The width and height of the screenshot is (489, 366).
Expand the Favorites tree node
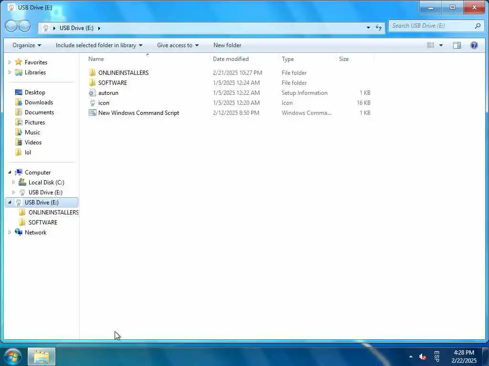pyautogui.click(x=10, y=62)
